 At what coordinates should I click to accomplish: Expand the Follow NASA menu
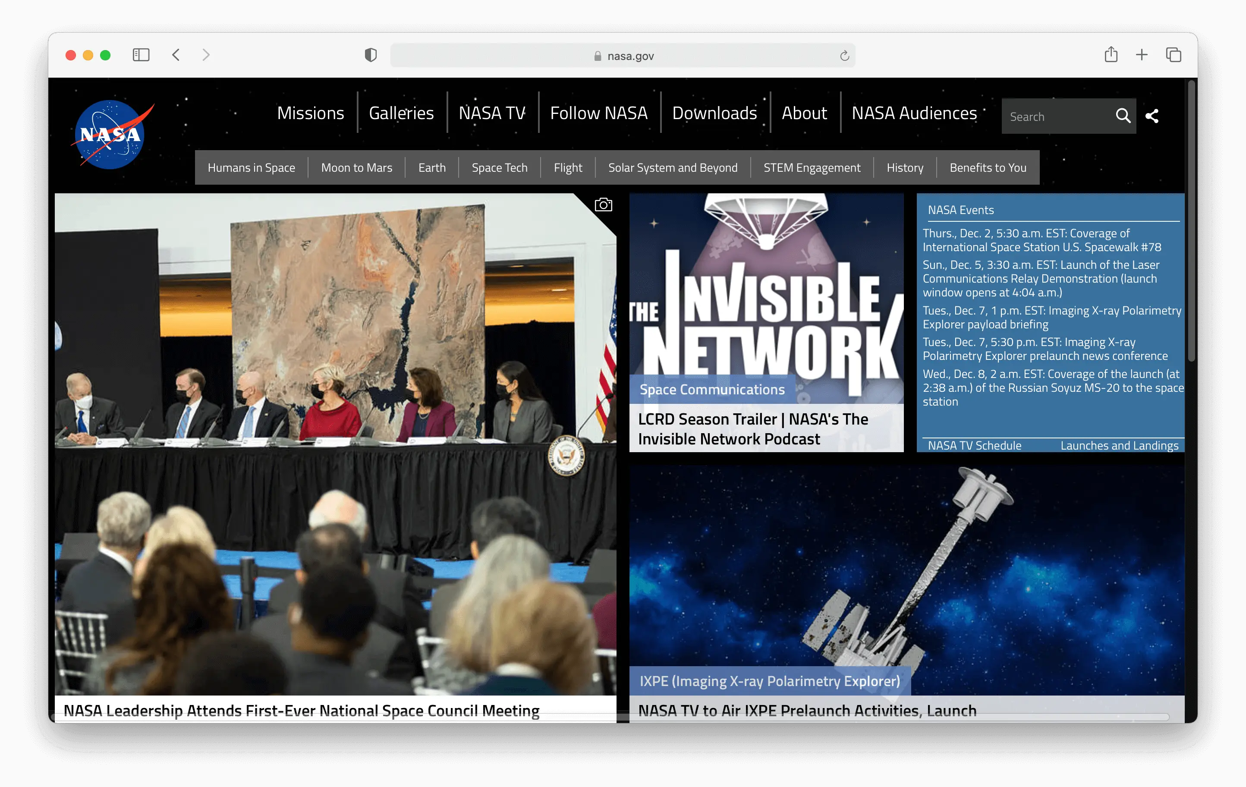point(599,113)
